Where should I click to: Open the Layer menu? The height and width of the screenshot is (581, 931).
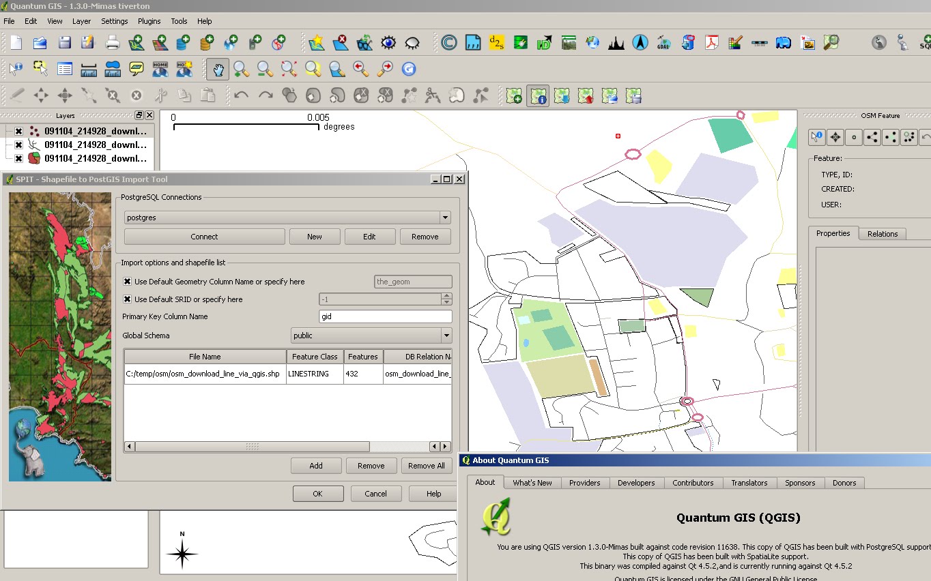pyautogui.click(x=82, y=21)
